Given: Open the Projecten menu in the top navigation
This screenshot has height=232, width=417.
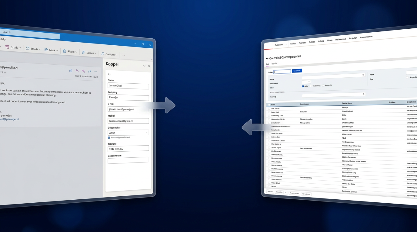Looking at the screenshot, I should click(353, 38).
